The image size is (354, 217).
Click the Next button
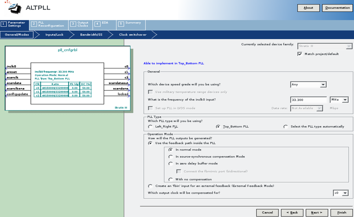(317, 213)
